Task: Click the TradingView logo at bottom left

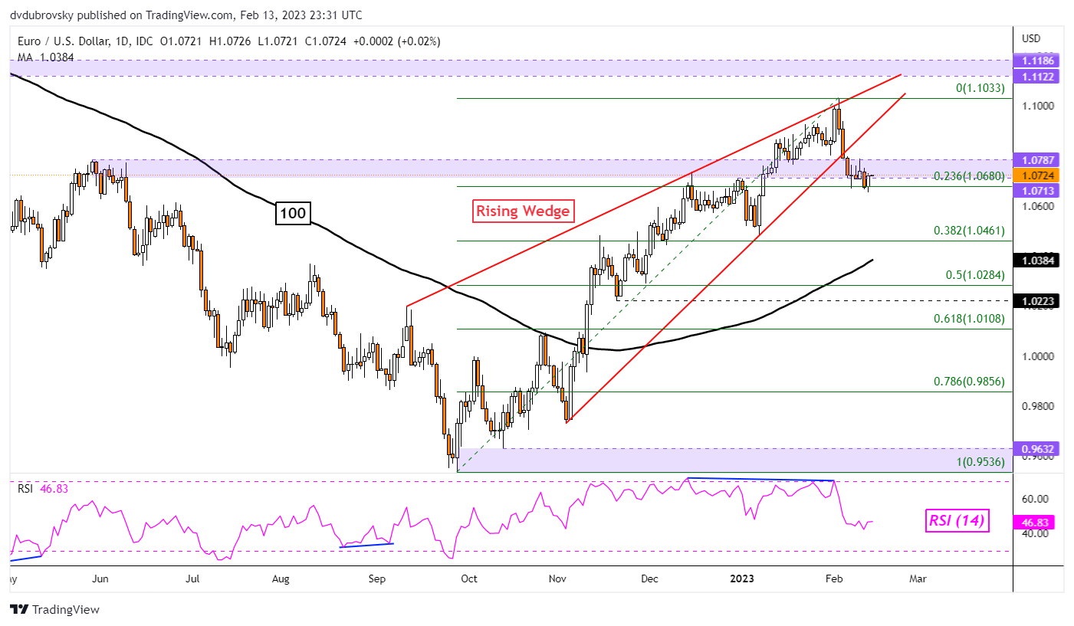Action: click(x=54, y=610)
